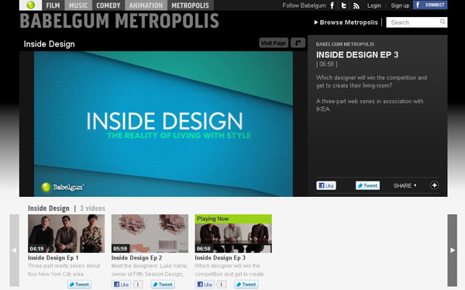The width and height of the screenshot is (465, 290).
Task: Like Inside Design Ep 3 under thumbnail
Action: (205, 285)
